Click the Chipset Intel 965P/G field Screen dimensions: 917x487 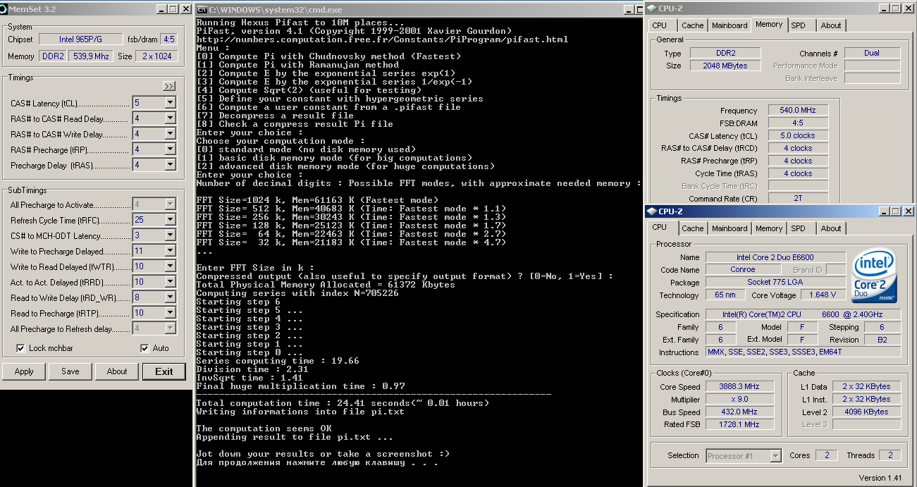tap(80, 39)
